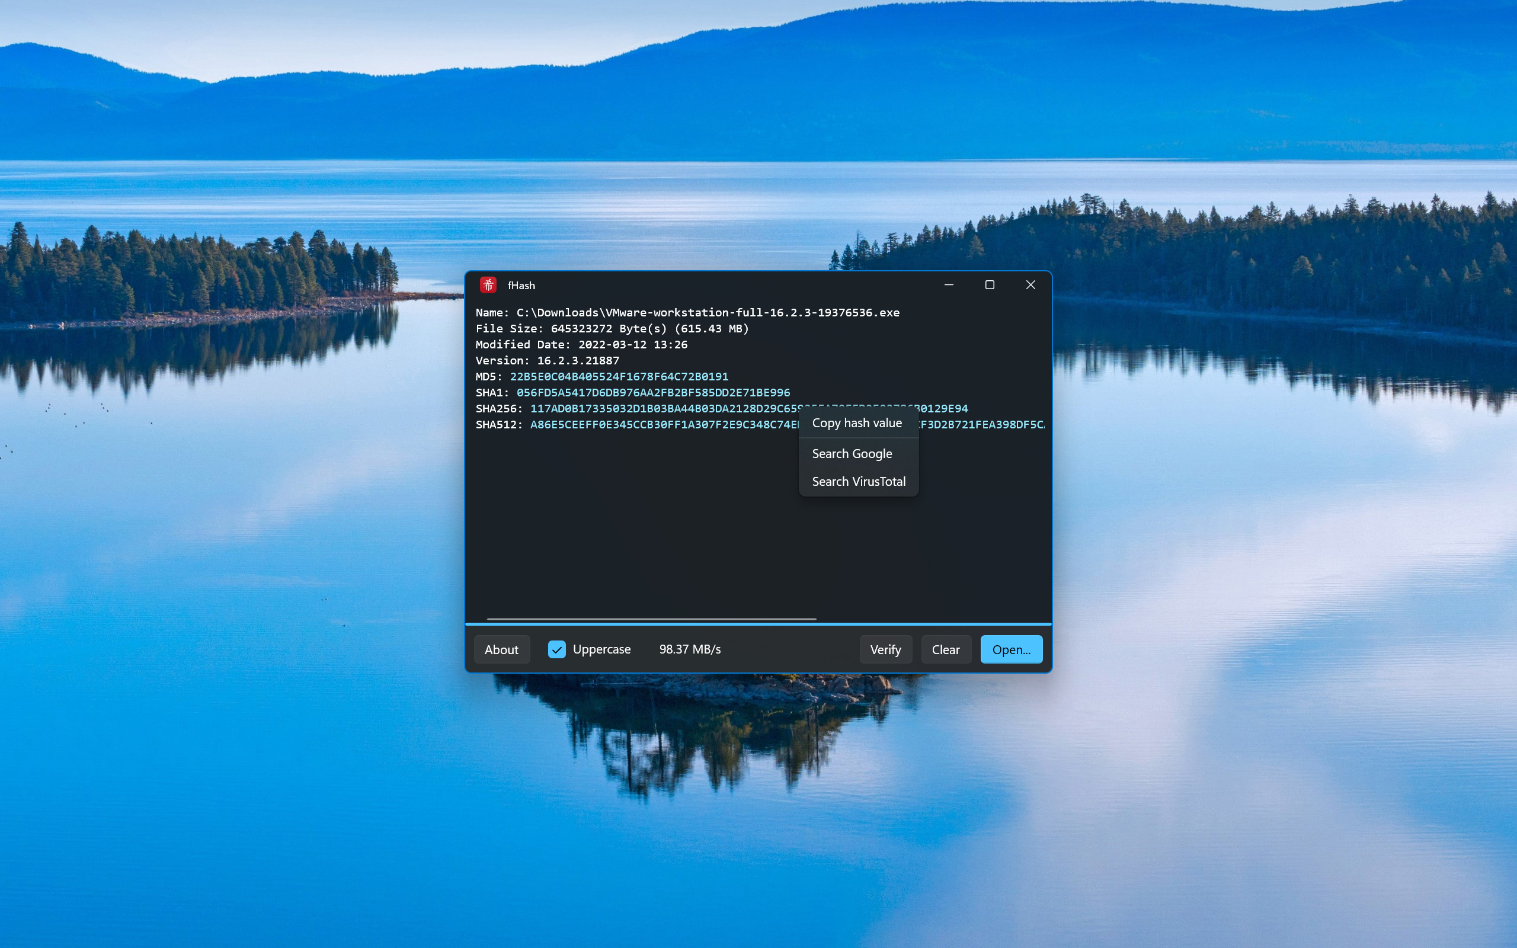Click the fHash application icon in the title bar
The width and height of the screenshot is (1517, 948).
click(x=489, y=284)
